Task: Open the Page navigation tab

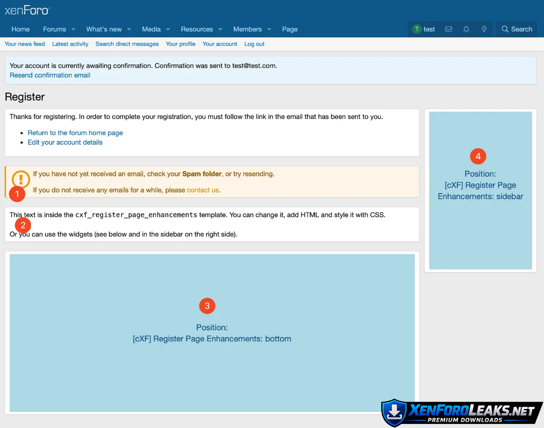Action: [x=290, y=29]
